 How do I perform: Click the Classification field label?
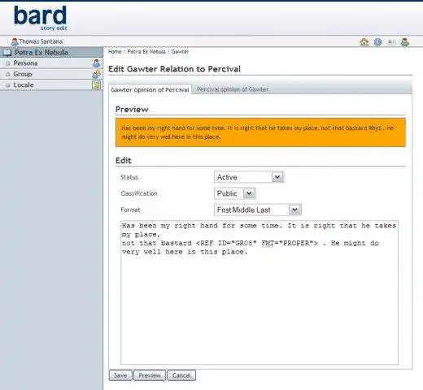point(139,193)
